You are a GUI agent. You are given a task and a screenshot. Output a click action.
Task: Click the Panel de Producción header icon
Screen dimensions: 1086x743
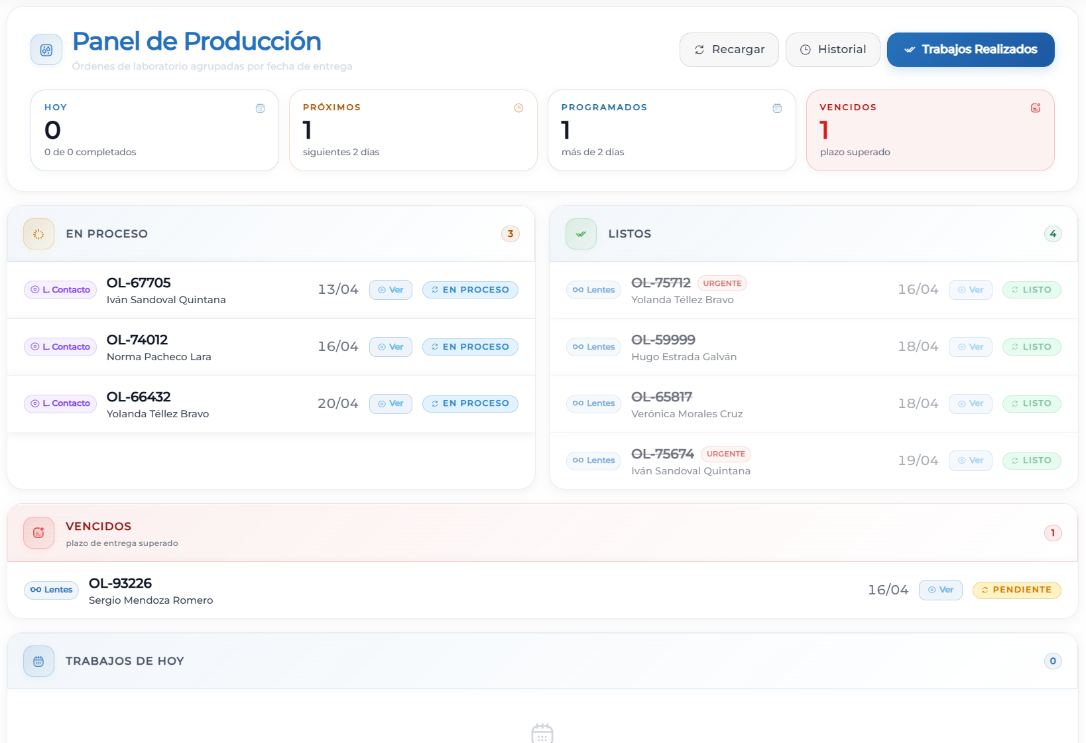pos(46,50)
